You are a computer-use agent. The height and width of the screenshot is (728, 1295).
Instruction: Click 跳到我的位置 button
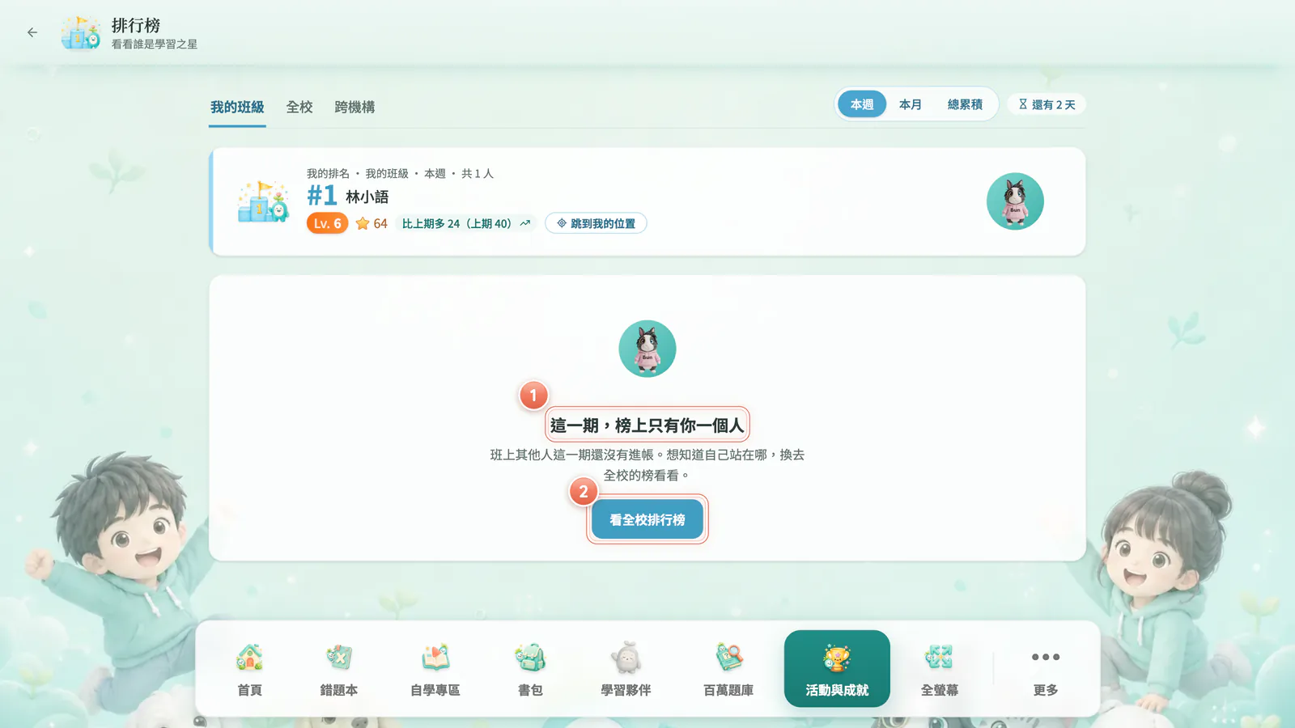tap(596, 223)
